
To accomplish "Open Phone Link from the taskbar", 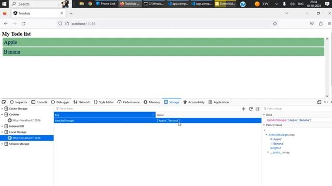I will (x=106, y=4).
